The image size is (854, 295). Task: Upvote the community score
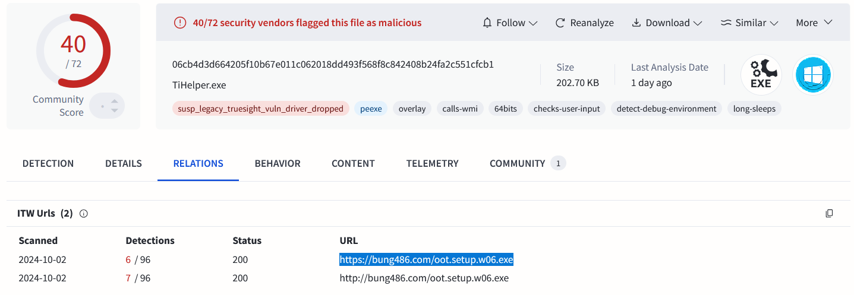coord(115,101)
